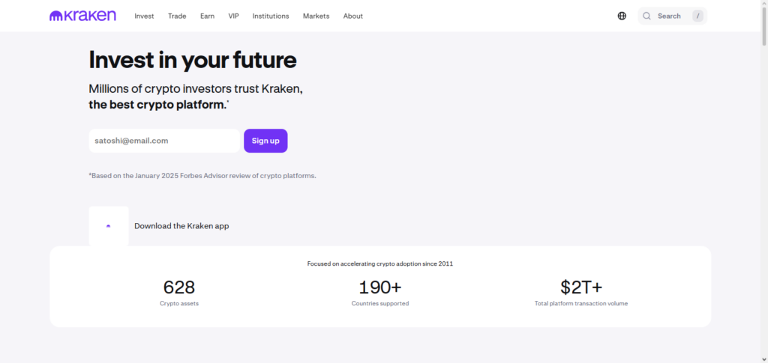Expand the Institutions navigation item

pos(271,16)
